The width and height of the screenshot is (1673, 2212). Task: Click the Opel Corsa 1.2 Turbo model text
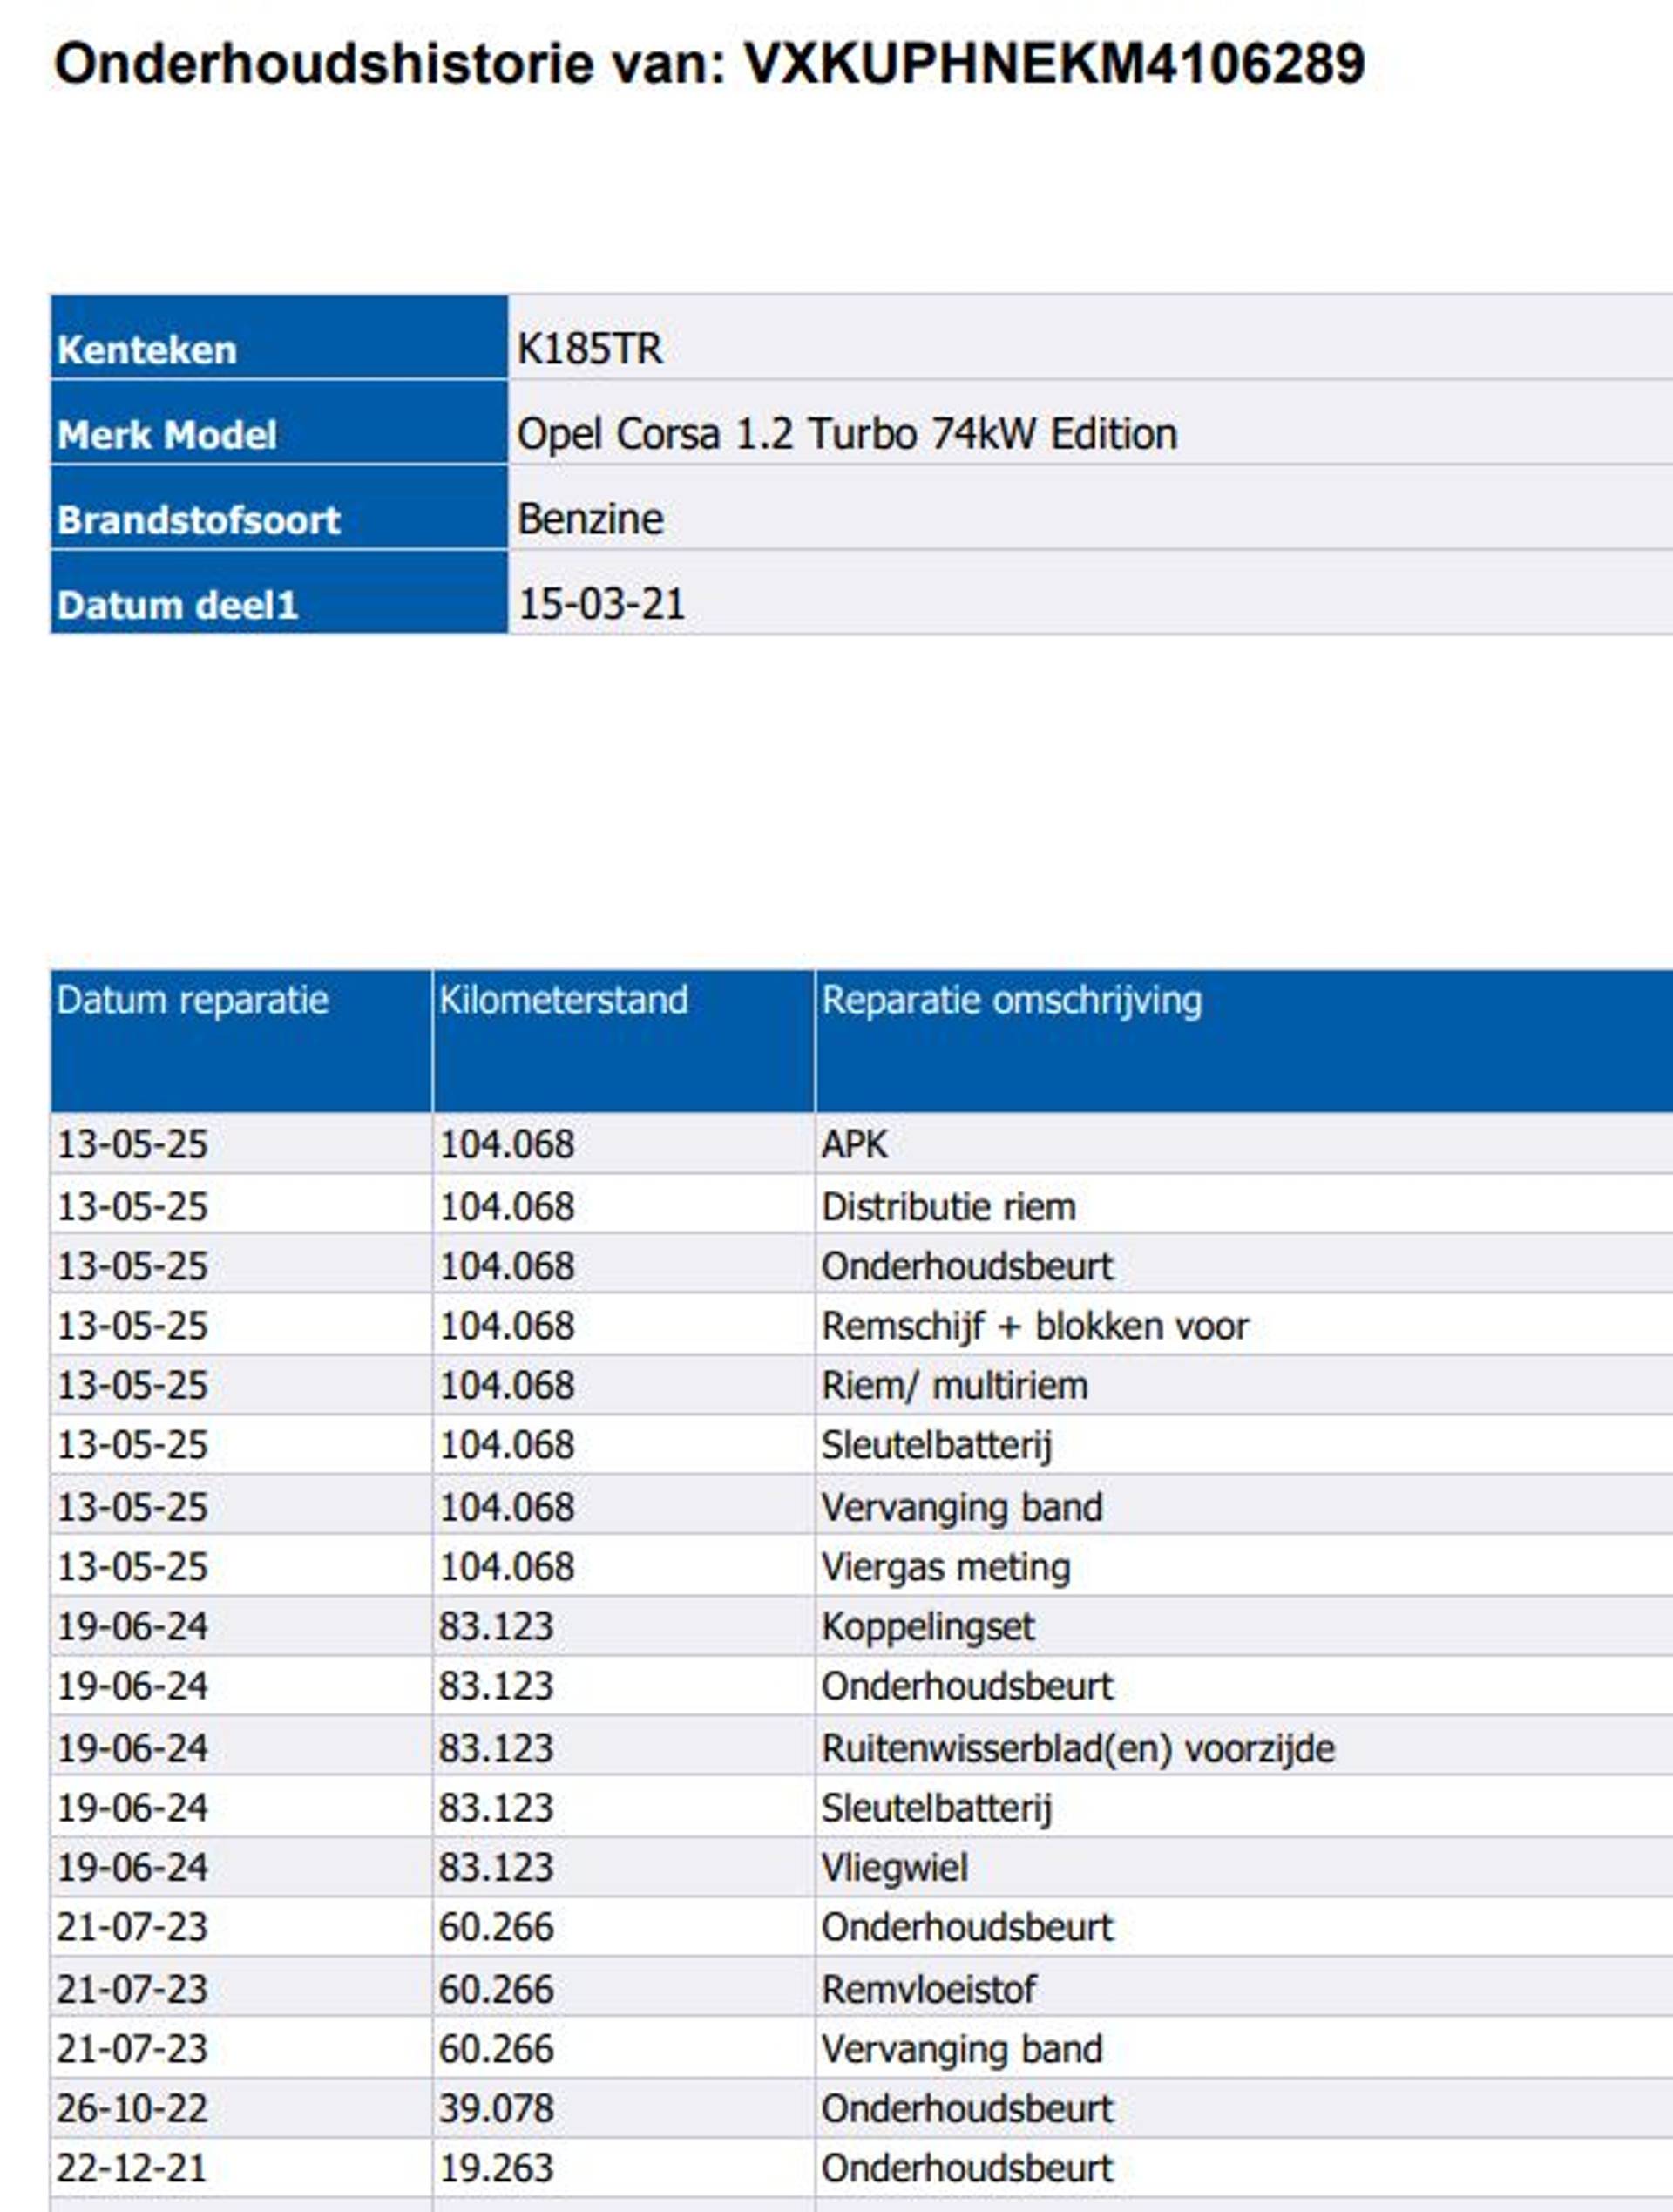click(x=846, y=434)
